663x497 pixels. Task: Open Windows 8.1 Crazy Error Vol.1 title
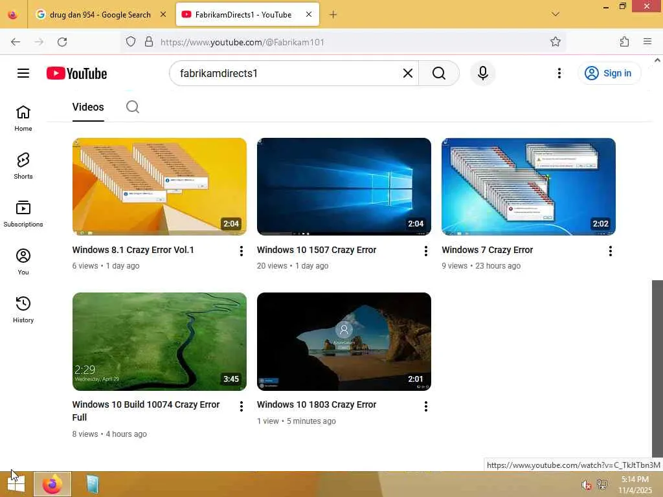(133, 250)
